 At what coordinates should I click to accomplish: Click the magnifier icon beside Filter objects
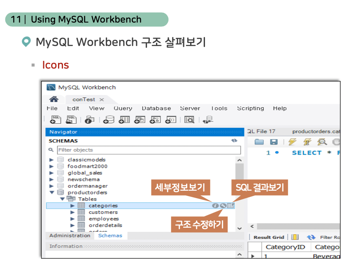tap(51, 150)
